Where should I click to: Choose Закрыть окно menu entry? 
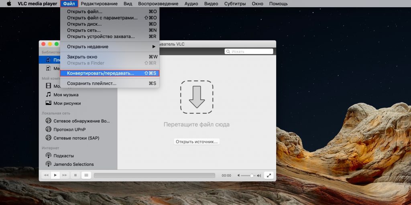tap(110, 57)
